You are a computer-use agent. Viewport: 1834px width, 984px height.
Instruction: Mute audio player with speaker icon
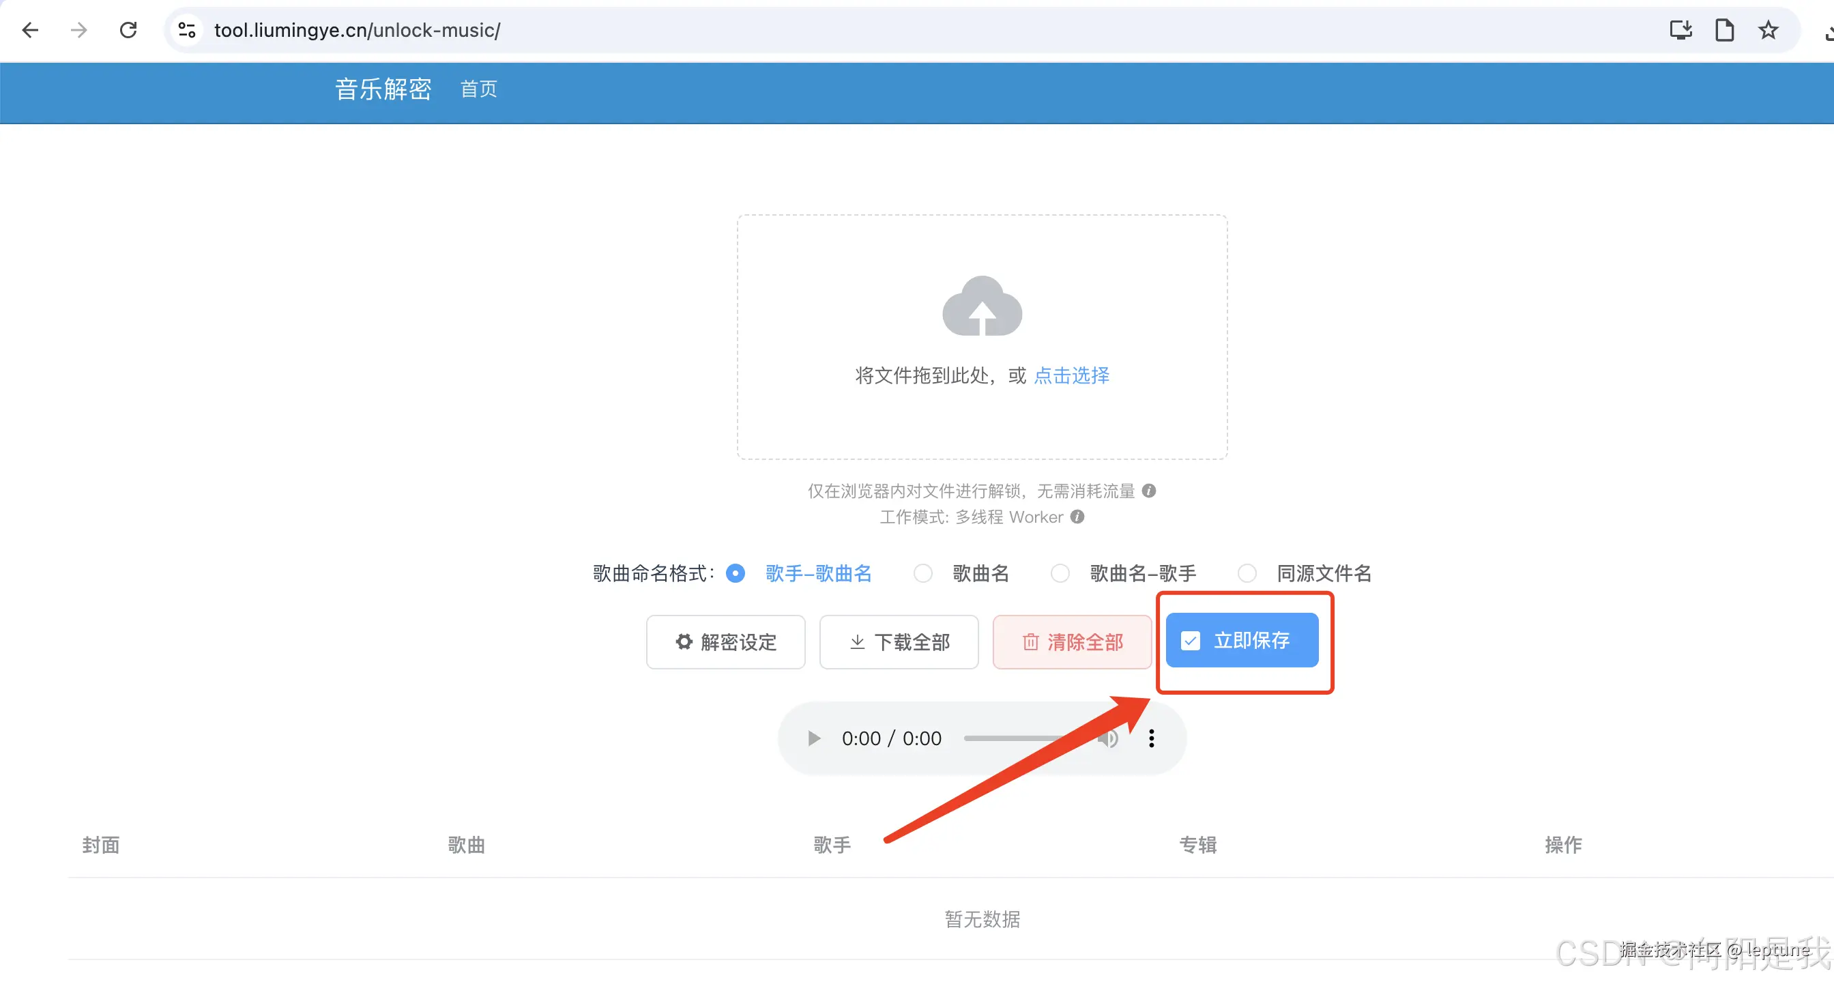pyautogui.click(x=1108, y=738)
